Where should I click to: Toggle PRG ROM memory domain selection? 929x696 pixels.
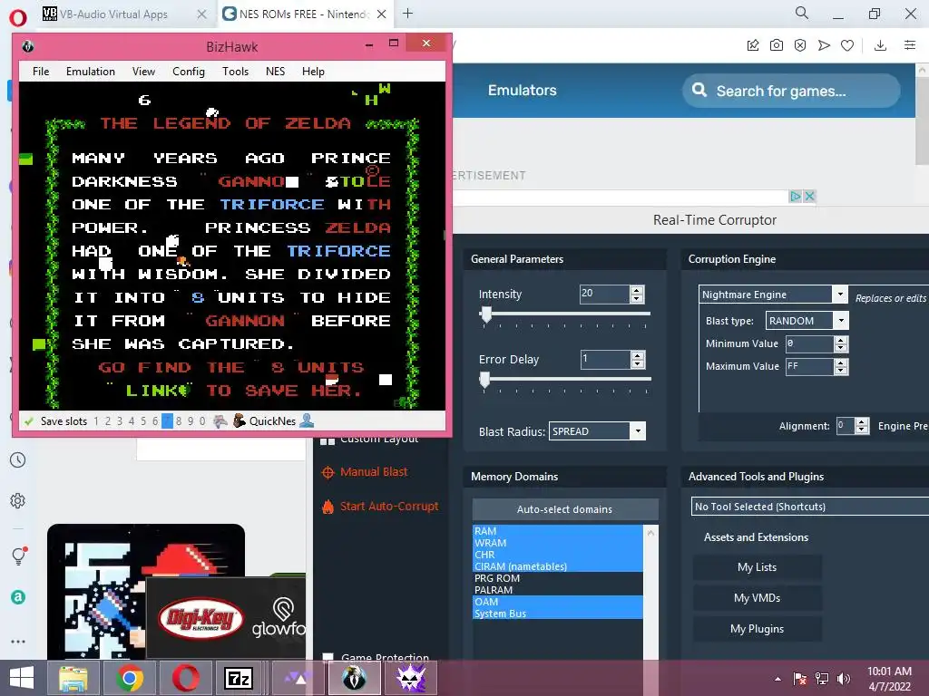click(557, 578)
